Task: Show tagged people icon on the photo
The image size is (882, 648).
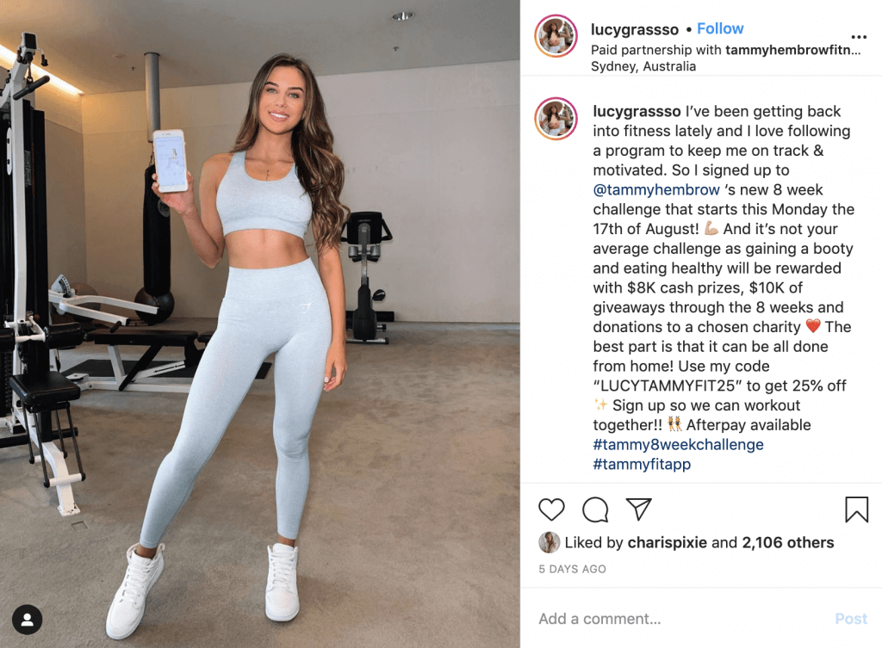Action: point(27,620)
